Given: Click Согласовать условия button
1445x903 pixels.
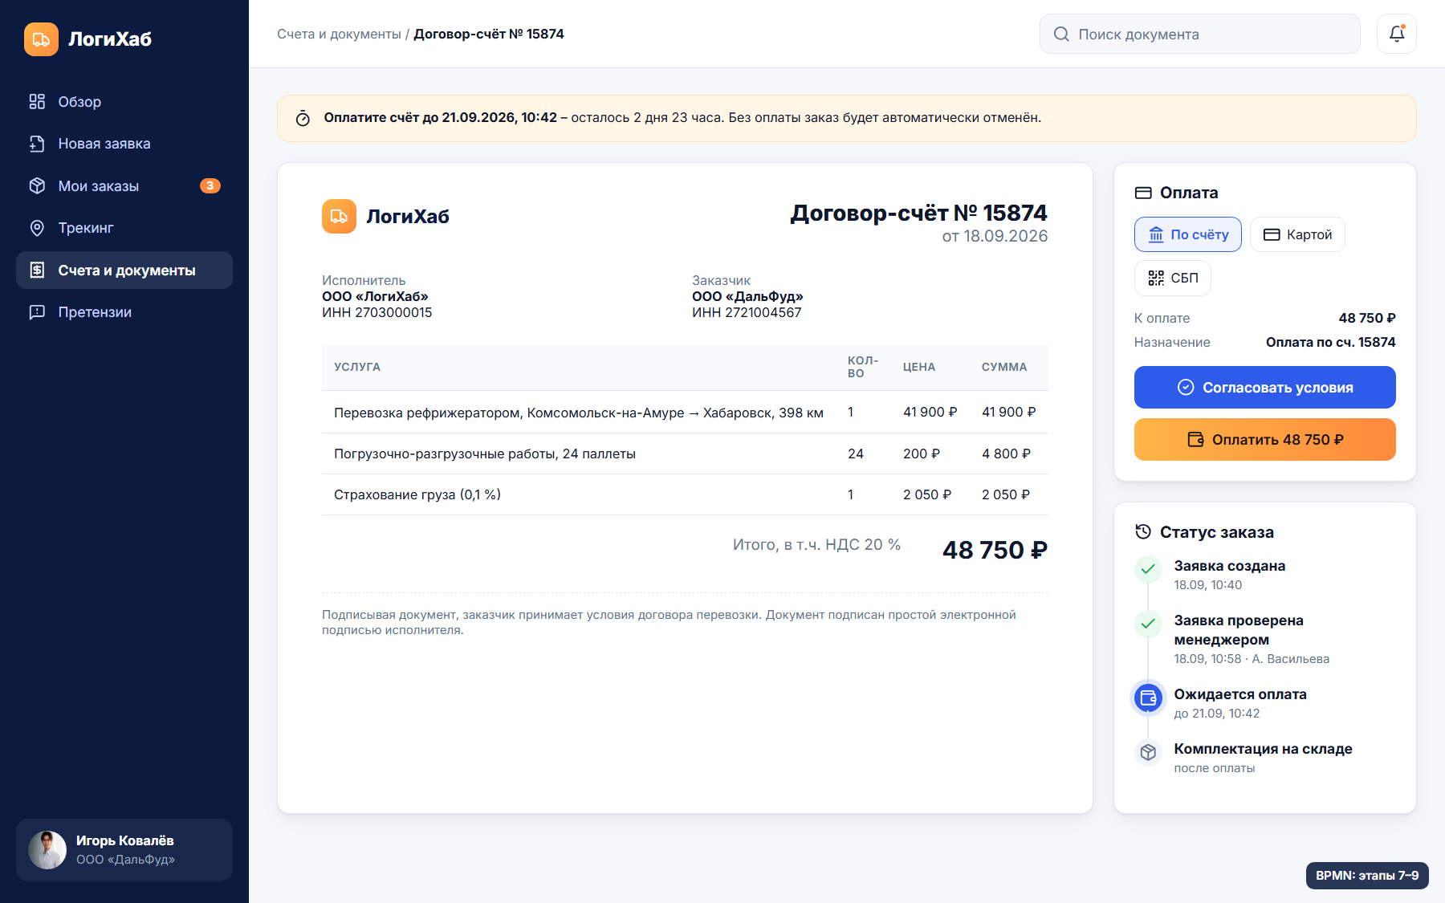Looking at the screenshot, I should [x=1264, y=388].
